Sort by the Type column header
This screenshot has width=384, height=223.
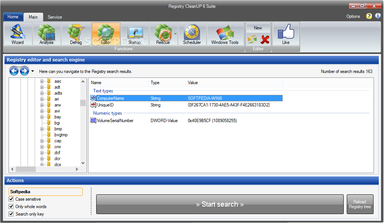point(167,83)
